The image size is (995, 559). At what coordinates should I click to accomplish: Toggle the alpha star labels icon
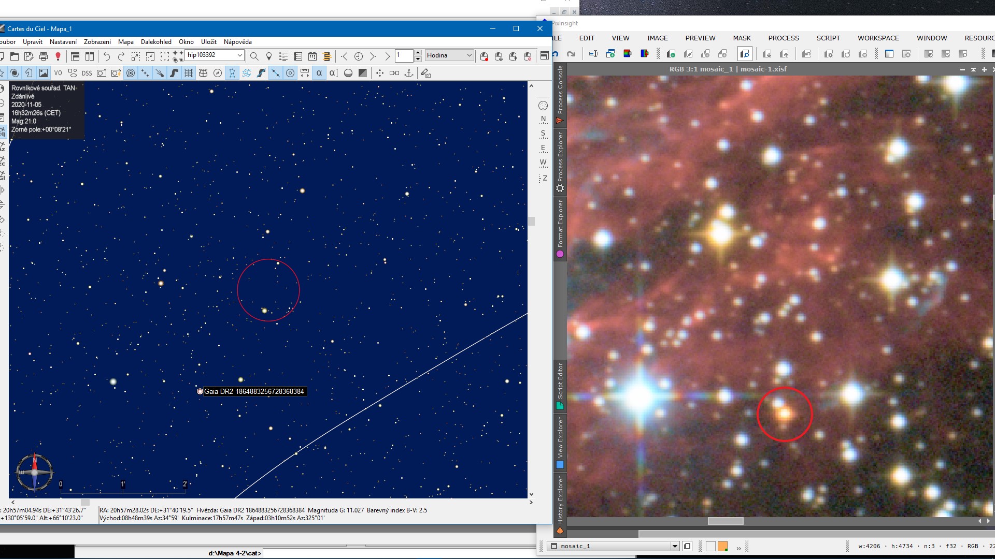(x=319, y=73)
